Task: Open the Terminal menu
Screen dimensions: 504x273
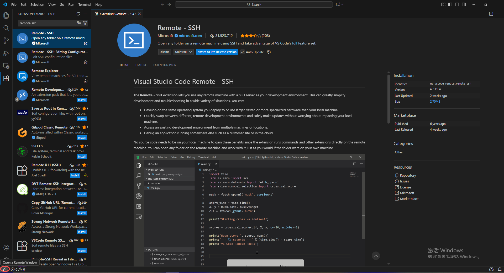Action: pyautogui.click(x=85, y=4)
